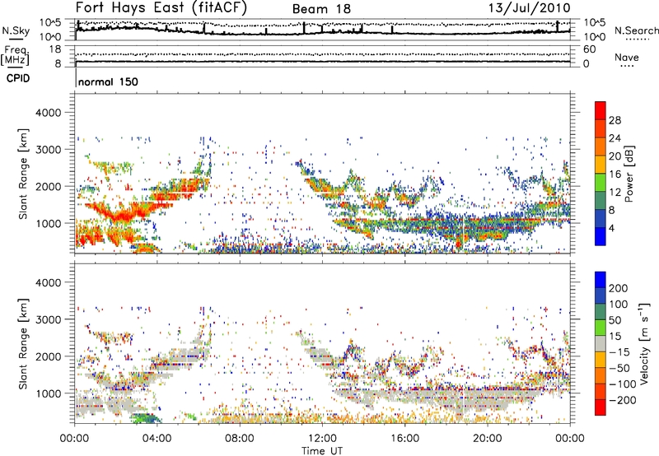Pick the bright blue bottom Power colorbar swatch
Viewport: 659px width, 456px height.
pos(601,237)
